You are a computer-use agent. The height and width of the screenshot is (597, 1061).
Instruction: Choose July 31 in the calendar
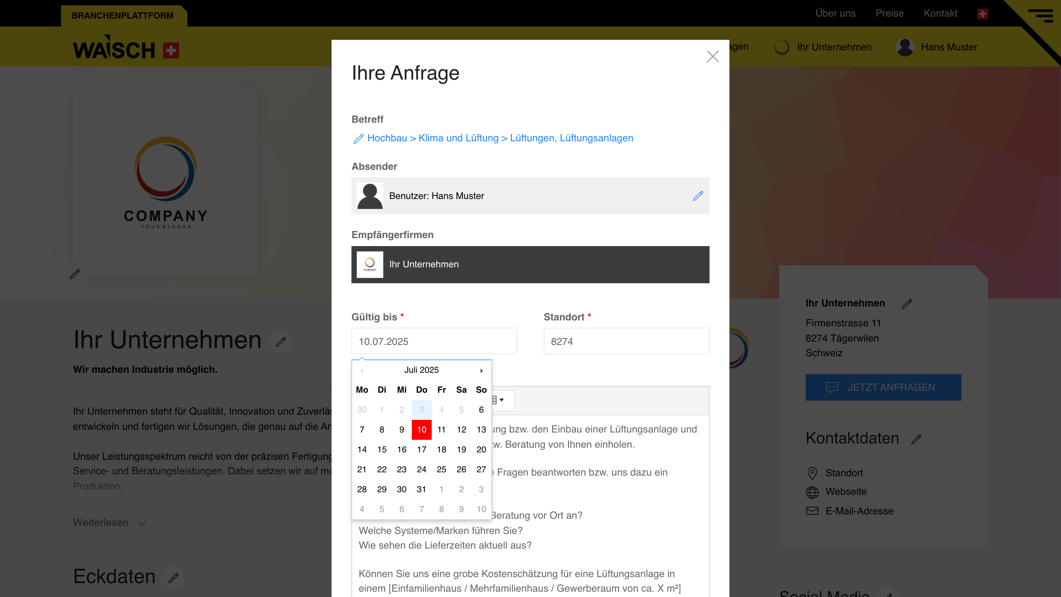(x=421, y=490)
